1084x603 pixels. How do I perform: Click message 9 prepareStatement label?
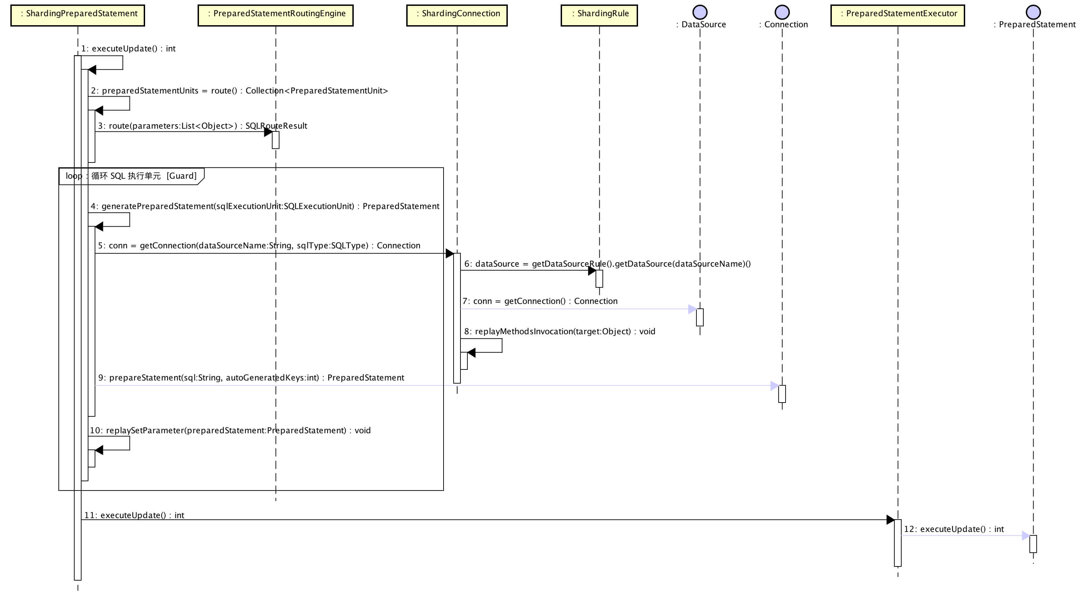pyautogui.click(x=251, y=378)
